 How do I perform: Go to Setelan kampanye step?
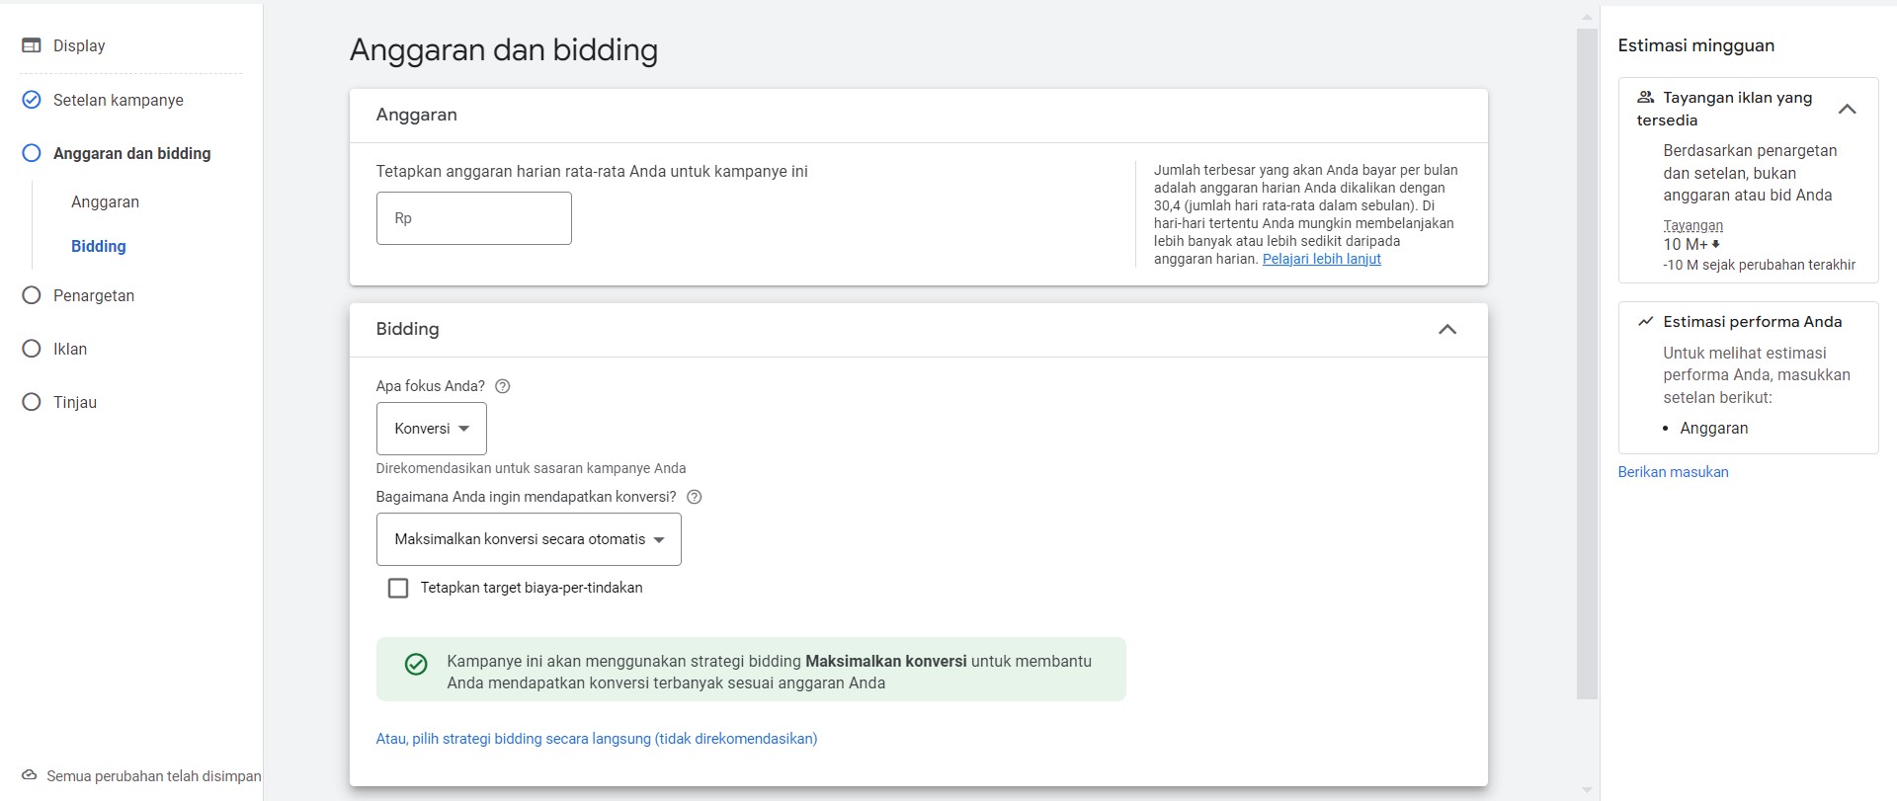(x=119, y=100)
